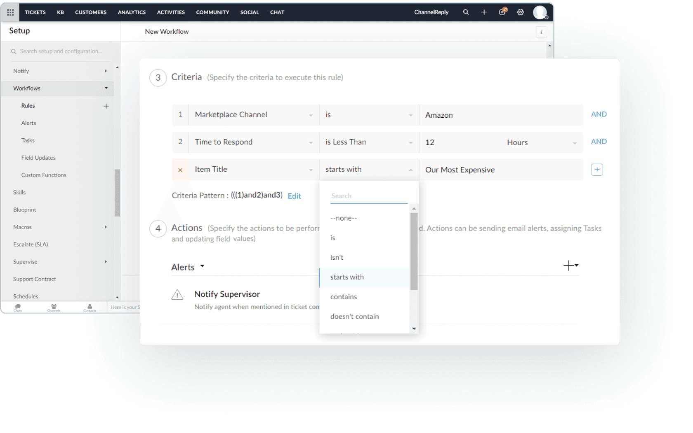Open the COMMUNITY tab
This screenshot has width=693, height=433.
click(212, 12)
